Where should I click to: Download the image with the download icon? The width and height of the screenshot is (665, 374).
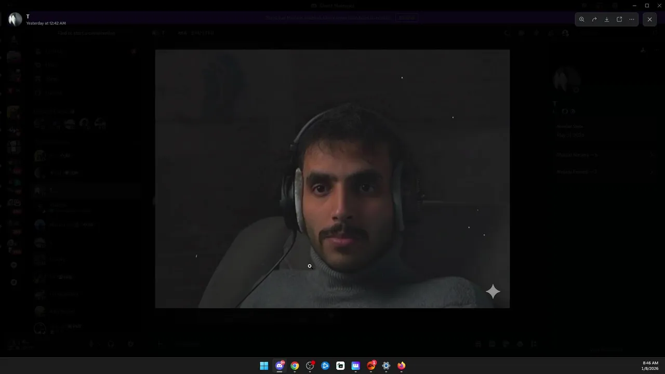pos(606,19)
